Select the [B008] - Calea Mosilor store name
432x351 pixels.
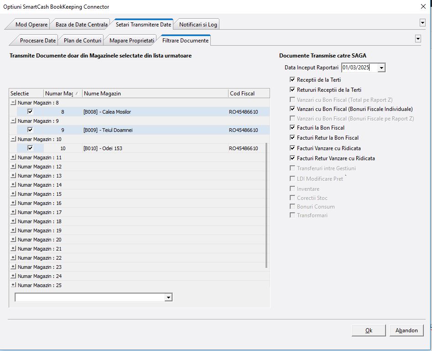click(107, 112)
